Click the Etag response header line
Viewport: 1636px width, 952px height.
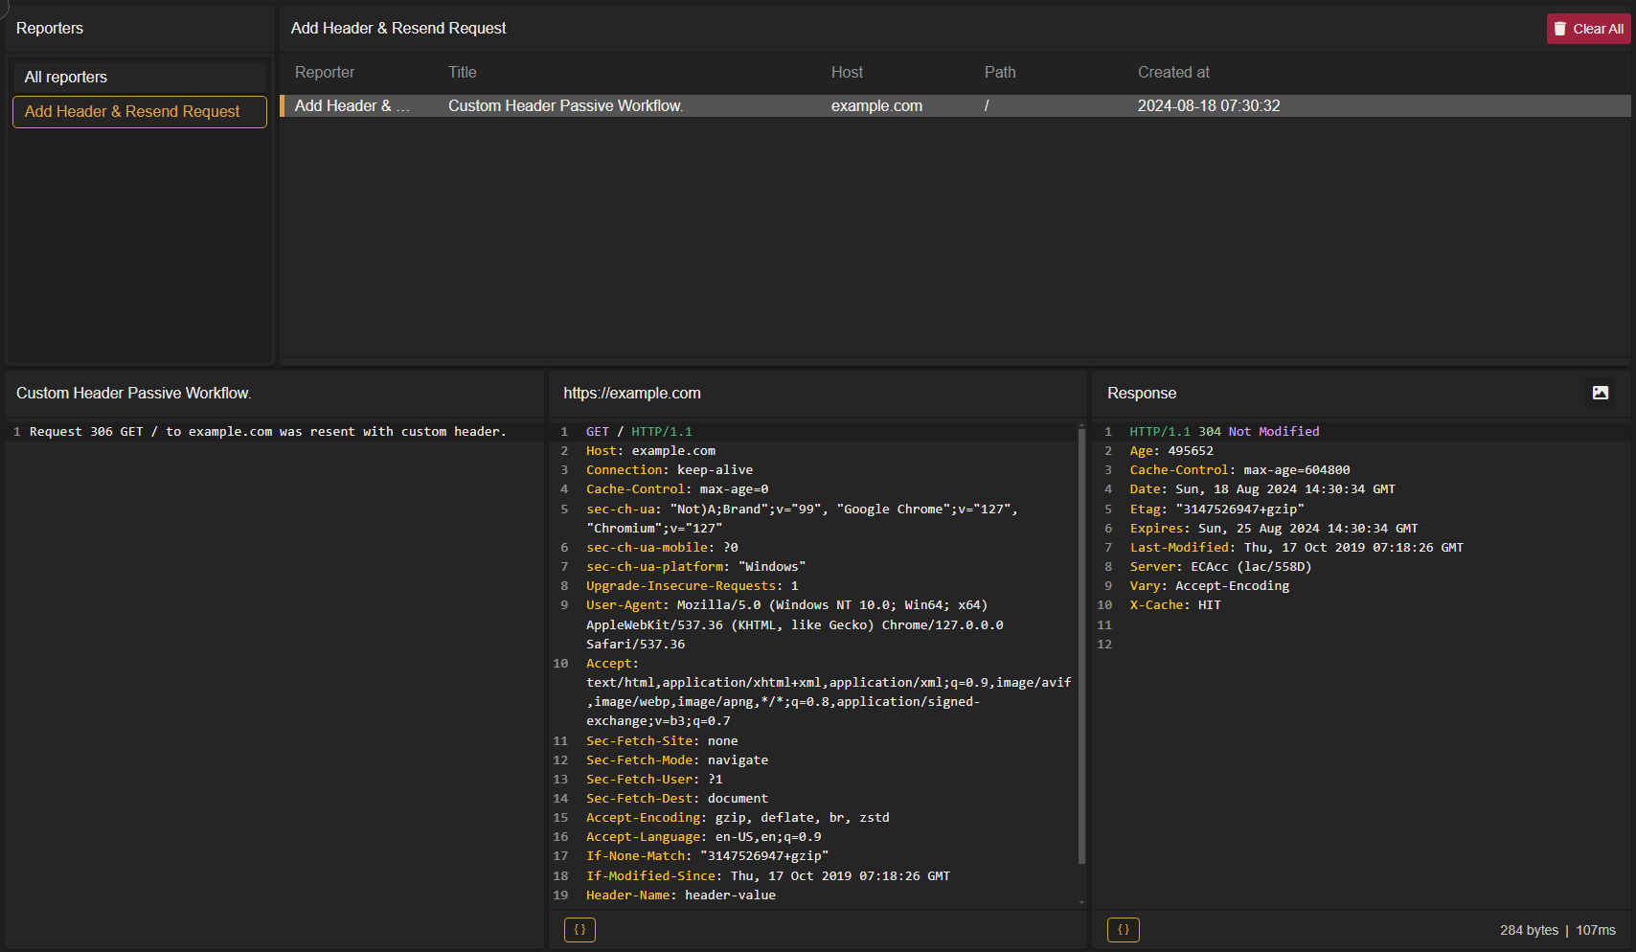pos(1216,510)
